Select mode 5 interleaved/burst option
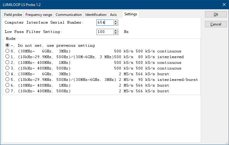The image size is (229, 145). point(8,80)
